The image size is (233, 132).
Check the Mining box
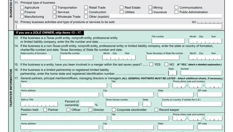[150, 7]
